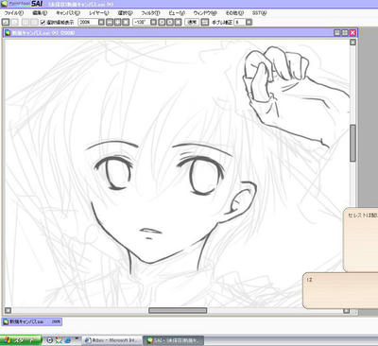Click the canvas vertical scrollbar thumb
The width and height of the screenshot is (378, 346).
(352, 144)
